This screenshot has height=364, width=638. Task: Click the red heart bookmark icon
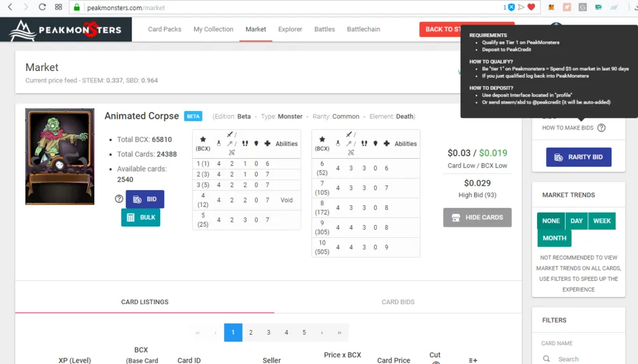pos(531,7)
